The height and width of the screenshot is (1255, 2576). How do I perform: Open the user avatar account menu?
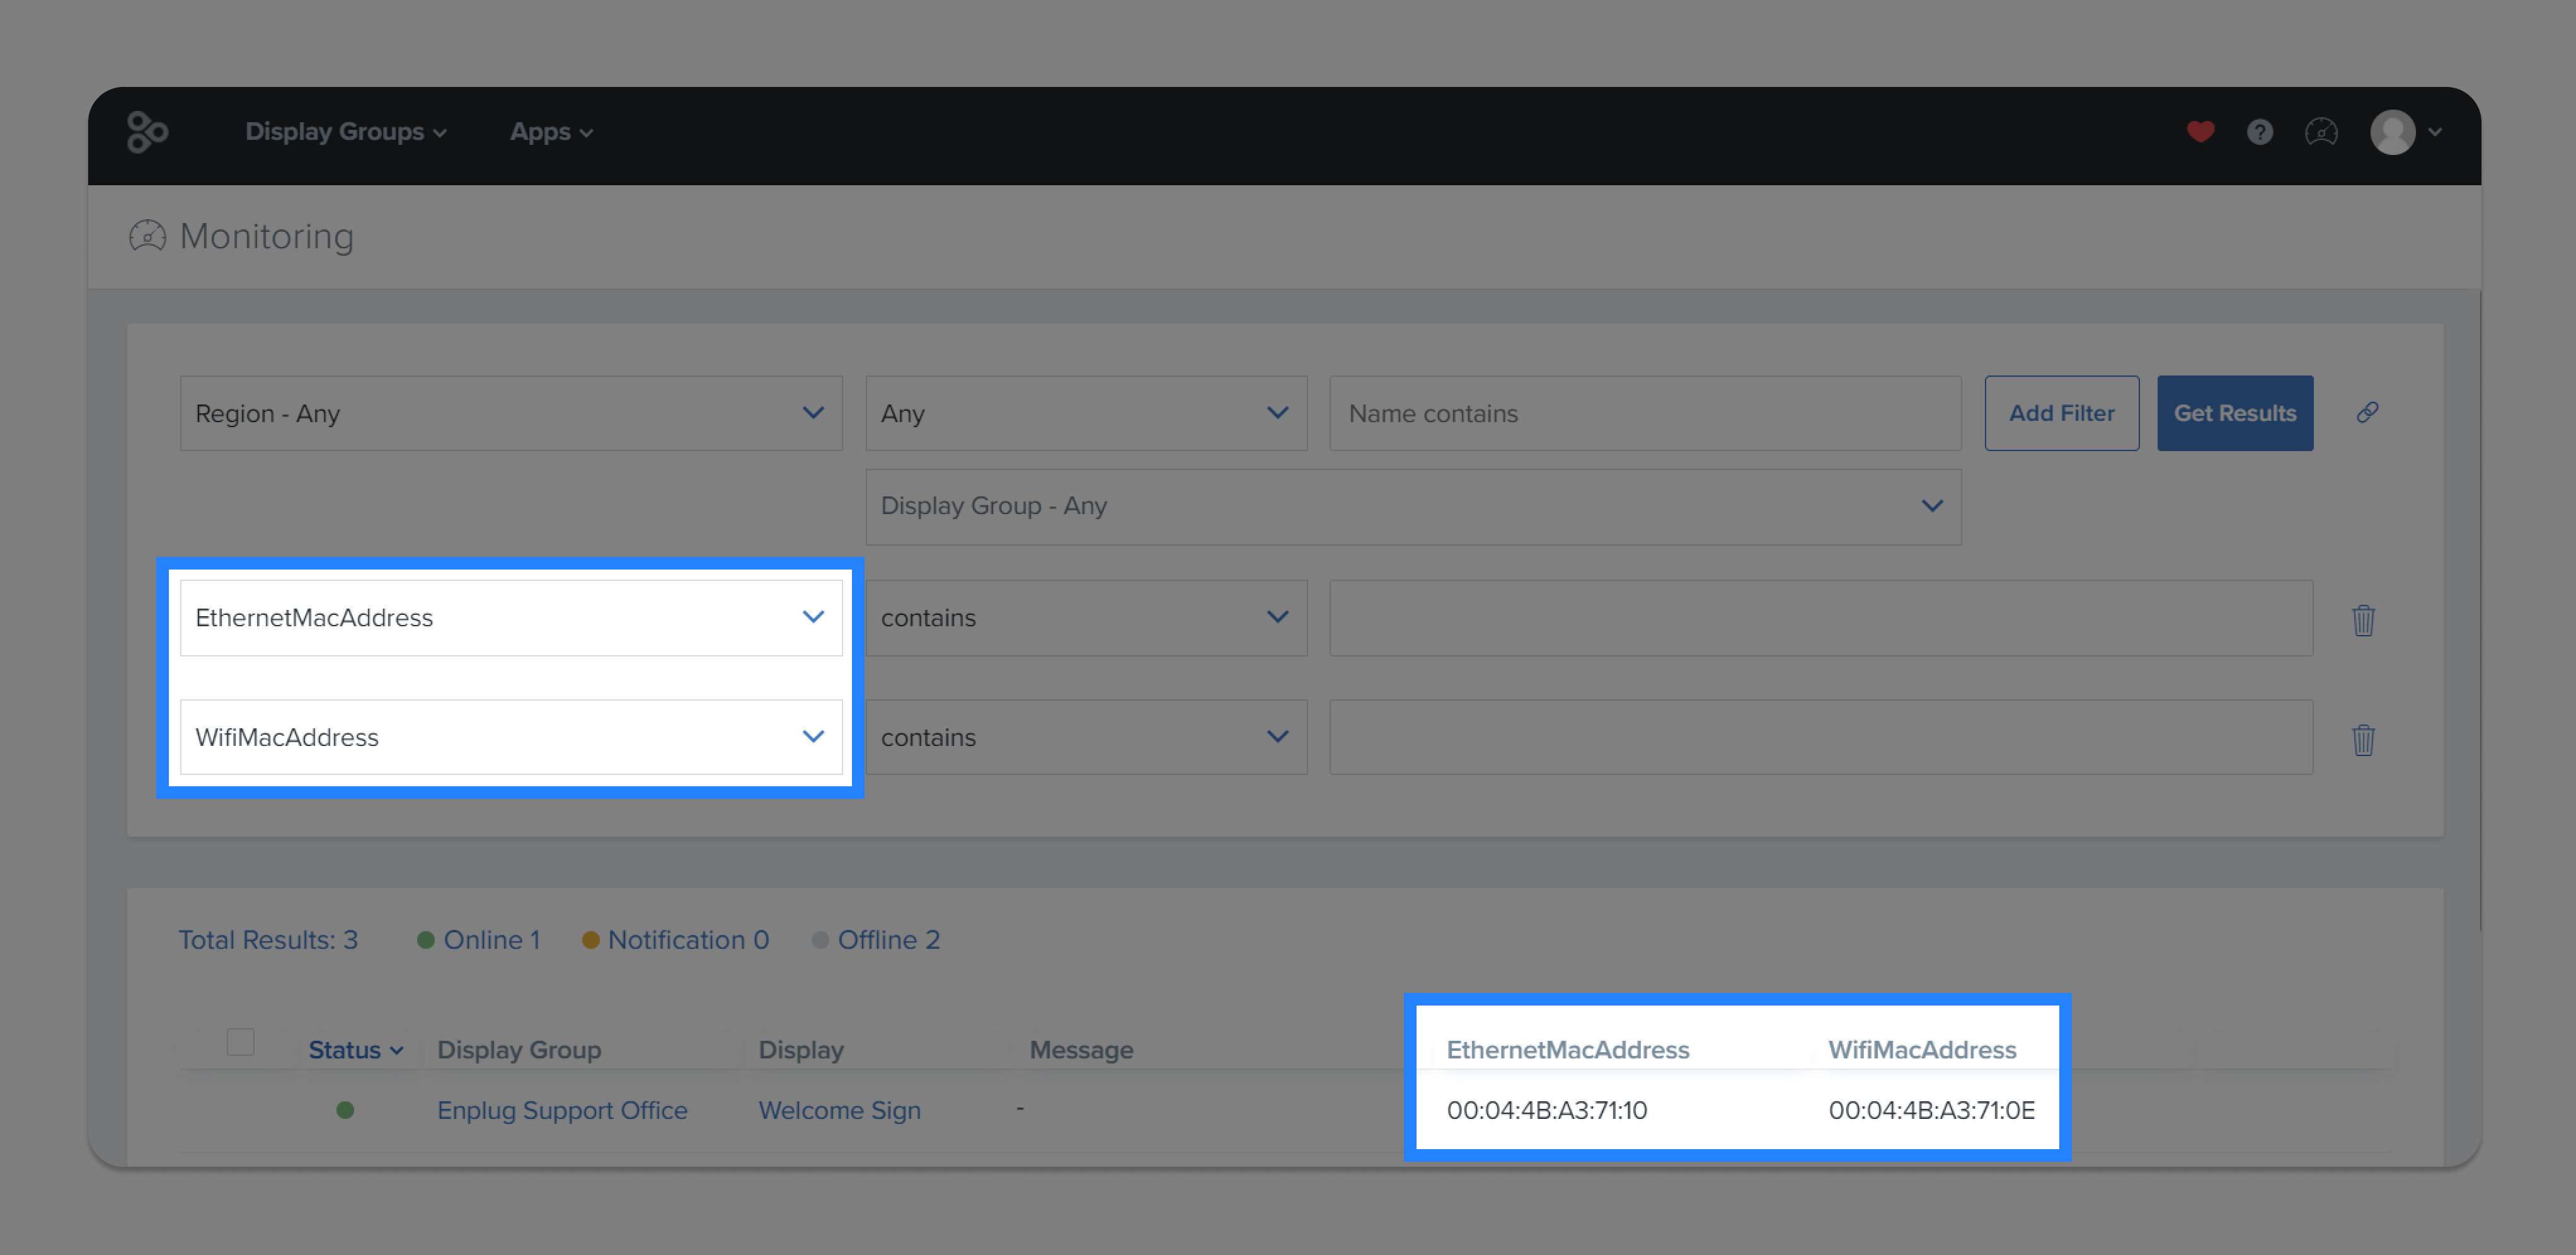[2406, 132]
